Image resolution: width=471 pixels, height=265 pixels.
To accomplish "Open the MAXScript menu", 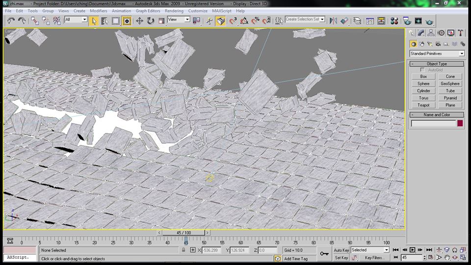I will click(222, 11).
